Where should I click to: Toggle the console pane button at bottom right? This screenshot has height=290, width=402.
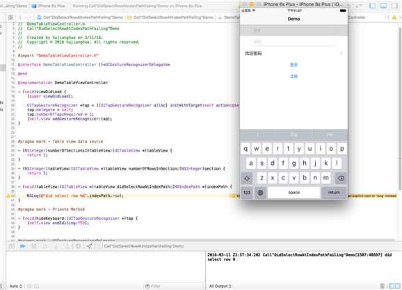[398, 286]
